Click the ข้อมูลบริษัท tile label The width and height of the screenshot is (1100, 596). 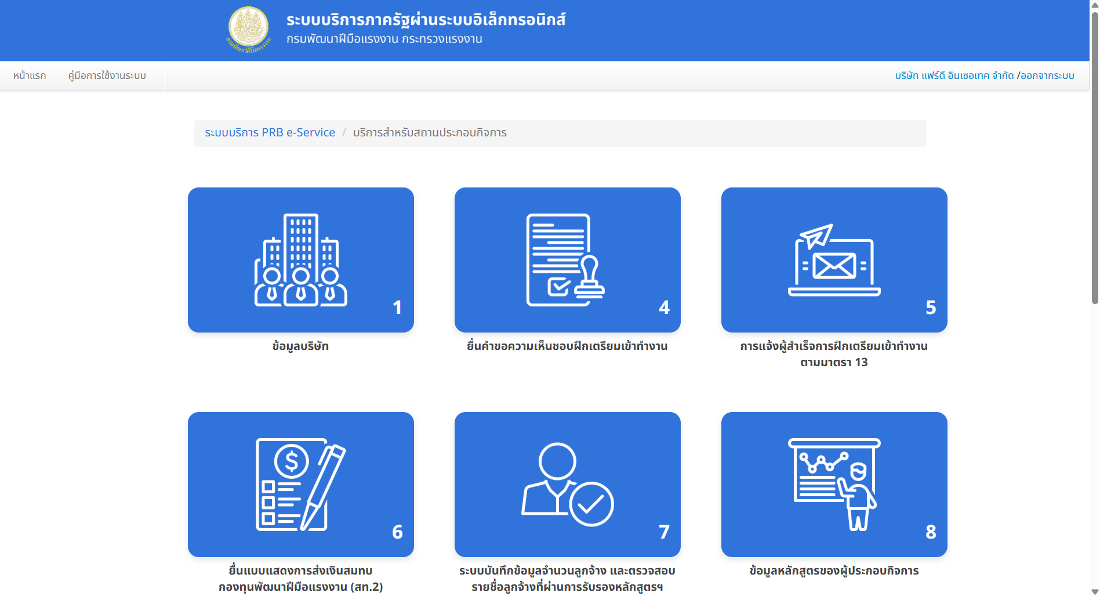tap(300, 346)
